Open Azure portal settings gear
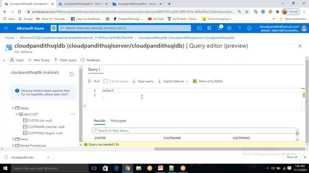Viewport: 309px width, 173px height. coord(229,28)
